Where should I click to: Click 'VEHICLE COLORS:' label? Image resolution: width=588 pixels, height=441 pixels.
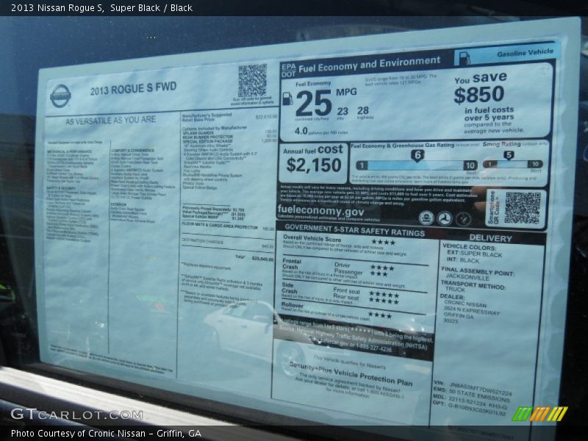pos(469,247)
